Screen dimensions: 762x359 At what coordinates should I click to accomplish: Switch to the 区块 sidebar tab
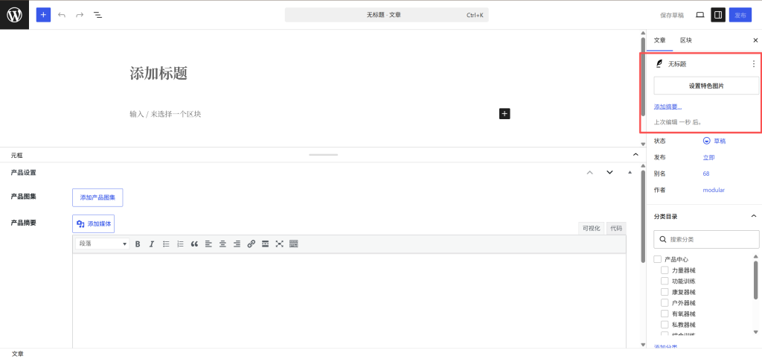[685, 40]
